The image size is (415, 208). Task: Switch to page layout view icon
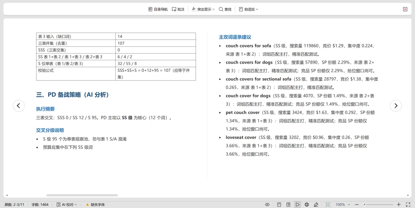279,205
